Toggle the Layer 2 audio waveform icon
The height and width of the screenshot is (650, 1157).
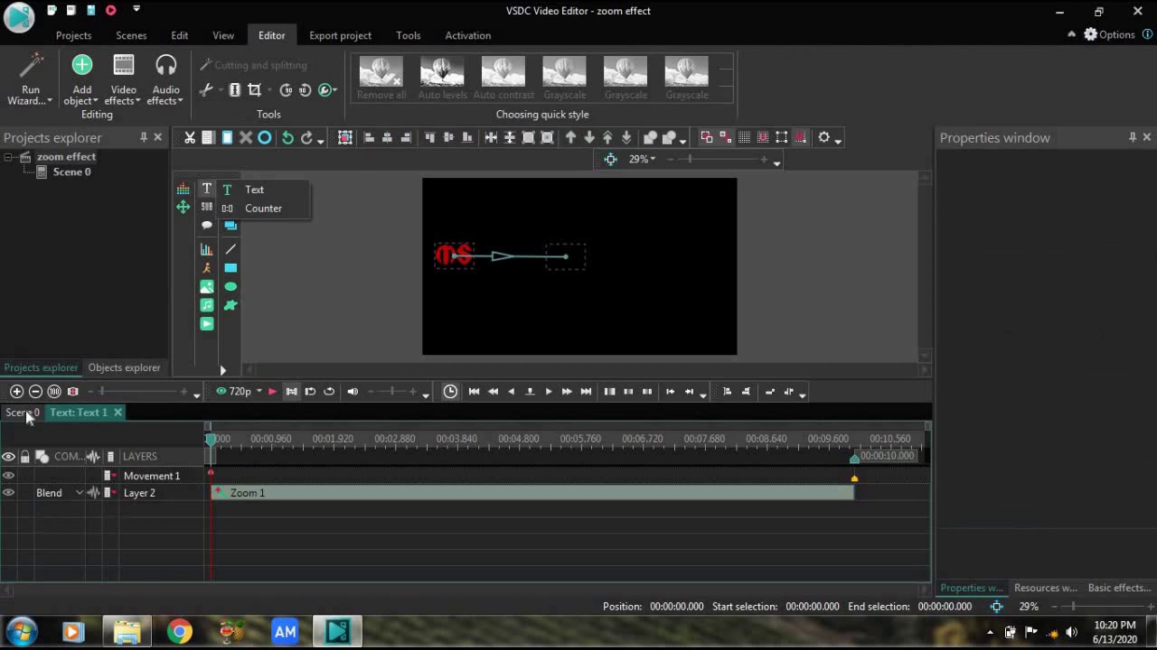click(x=93, y=493)
